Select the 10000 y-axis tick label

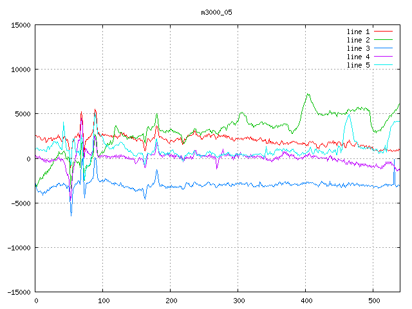point(21,70)
